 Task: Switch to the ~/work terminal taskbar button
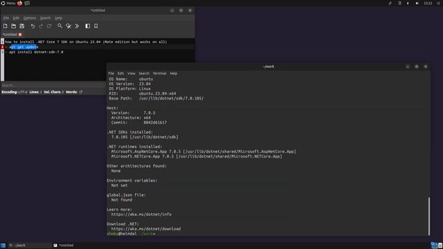29,246
